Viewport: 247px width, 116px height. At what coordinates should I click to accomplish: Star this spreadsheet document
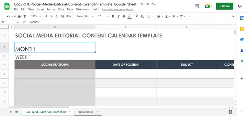pos(142,4)
